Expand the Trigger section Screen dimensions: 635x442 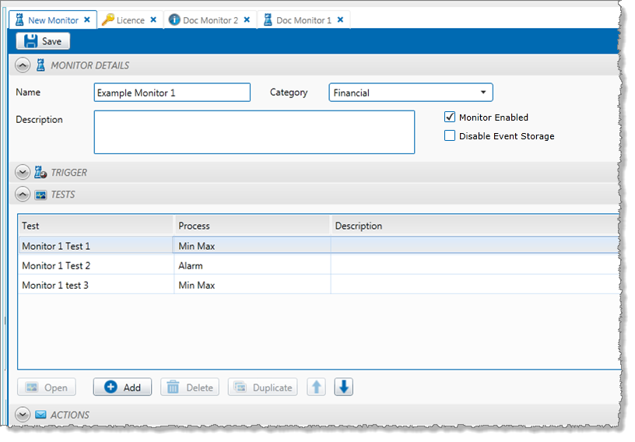click(22, 173)
